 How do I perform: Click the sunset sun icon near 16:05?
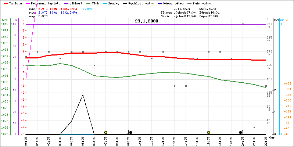(x=208, y=132)
